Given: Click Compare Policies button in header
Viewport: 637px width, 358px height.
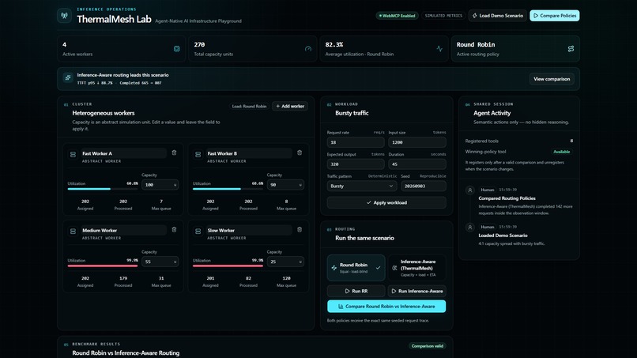Looking at the screenshot, I should pos(555,16).
